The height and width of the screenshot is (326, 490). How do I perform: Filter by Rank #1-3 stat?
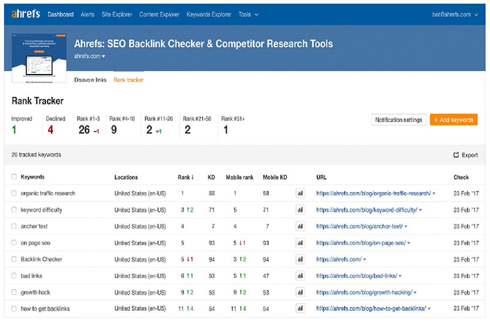88,125
